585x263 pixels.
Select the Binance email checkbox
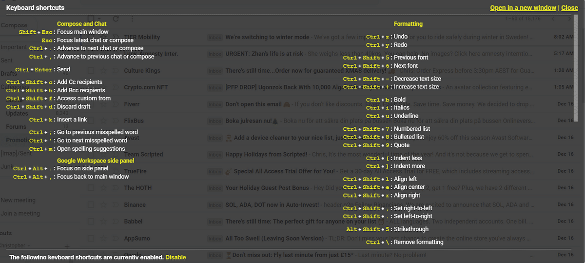(x=91, y=205)
